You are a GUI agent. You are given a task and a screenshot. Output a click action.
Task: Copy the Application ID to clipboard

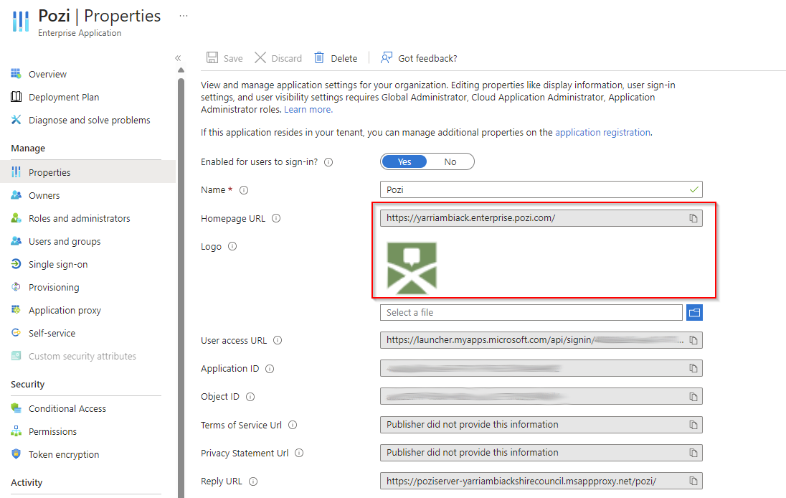[x=693, y=368]
